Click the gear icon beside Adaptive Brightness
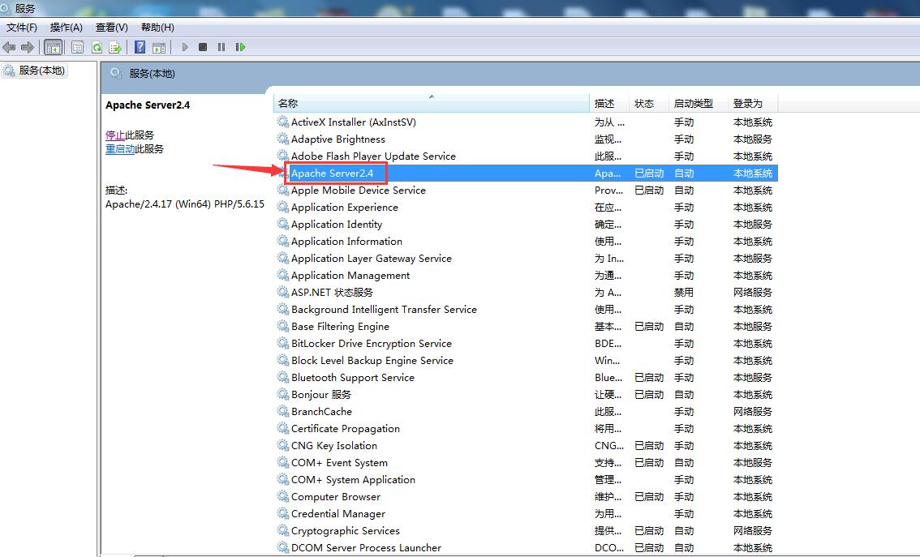920x557 pixels. click(x=283, y=139)
